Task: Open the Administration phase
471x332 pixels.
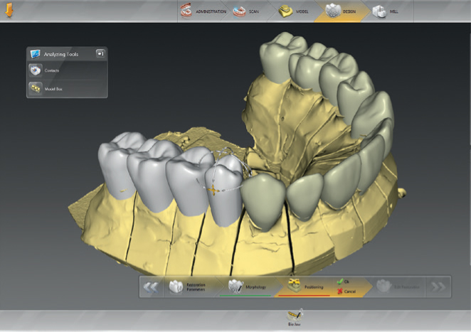Action: coord(203,11)
